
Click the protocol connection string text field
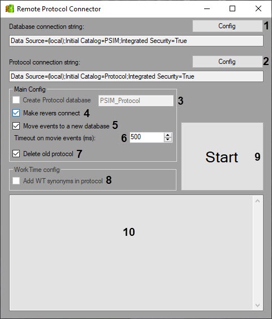(136, 76)
